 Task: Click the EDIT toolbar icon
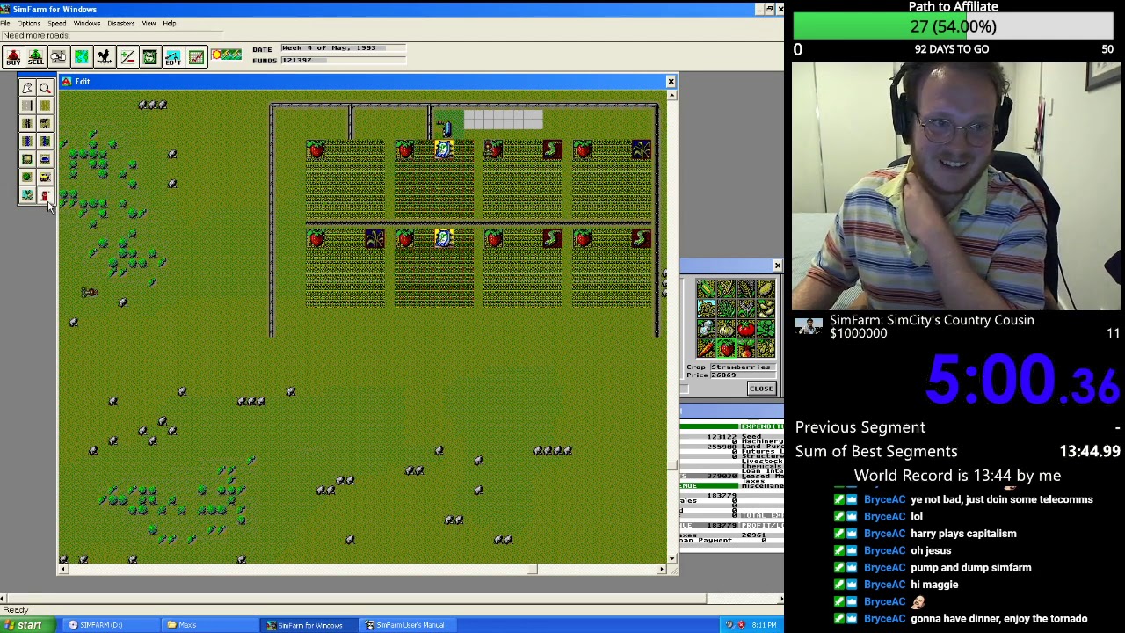173,57
